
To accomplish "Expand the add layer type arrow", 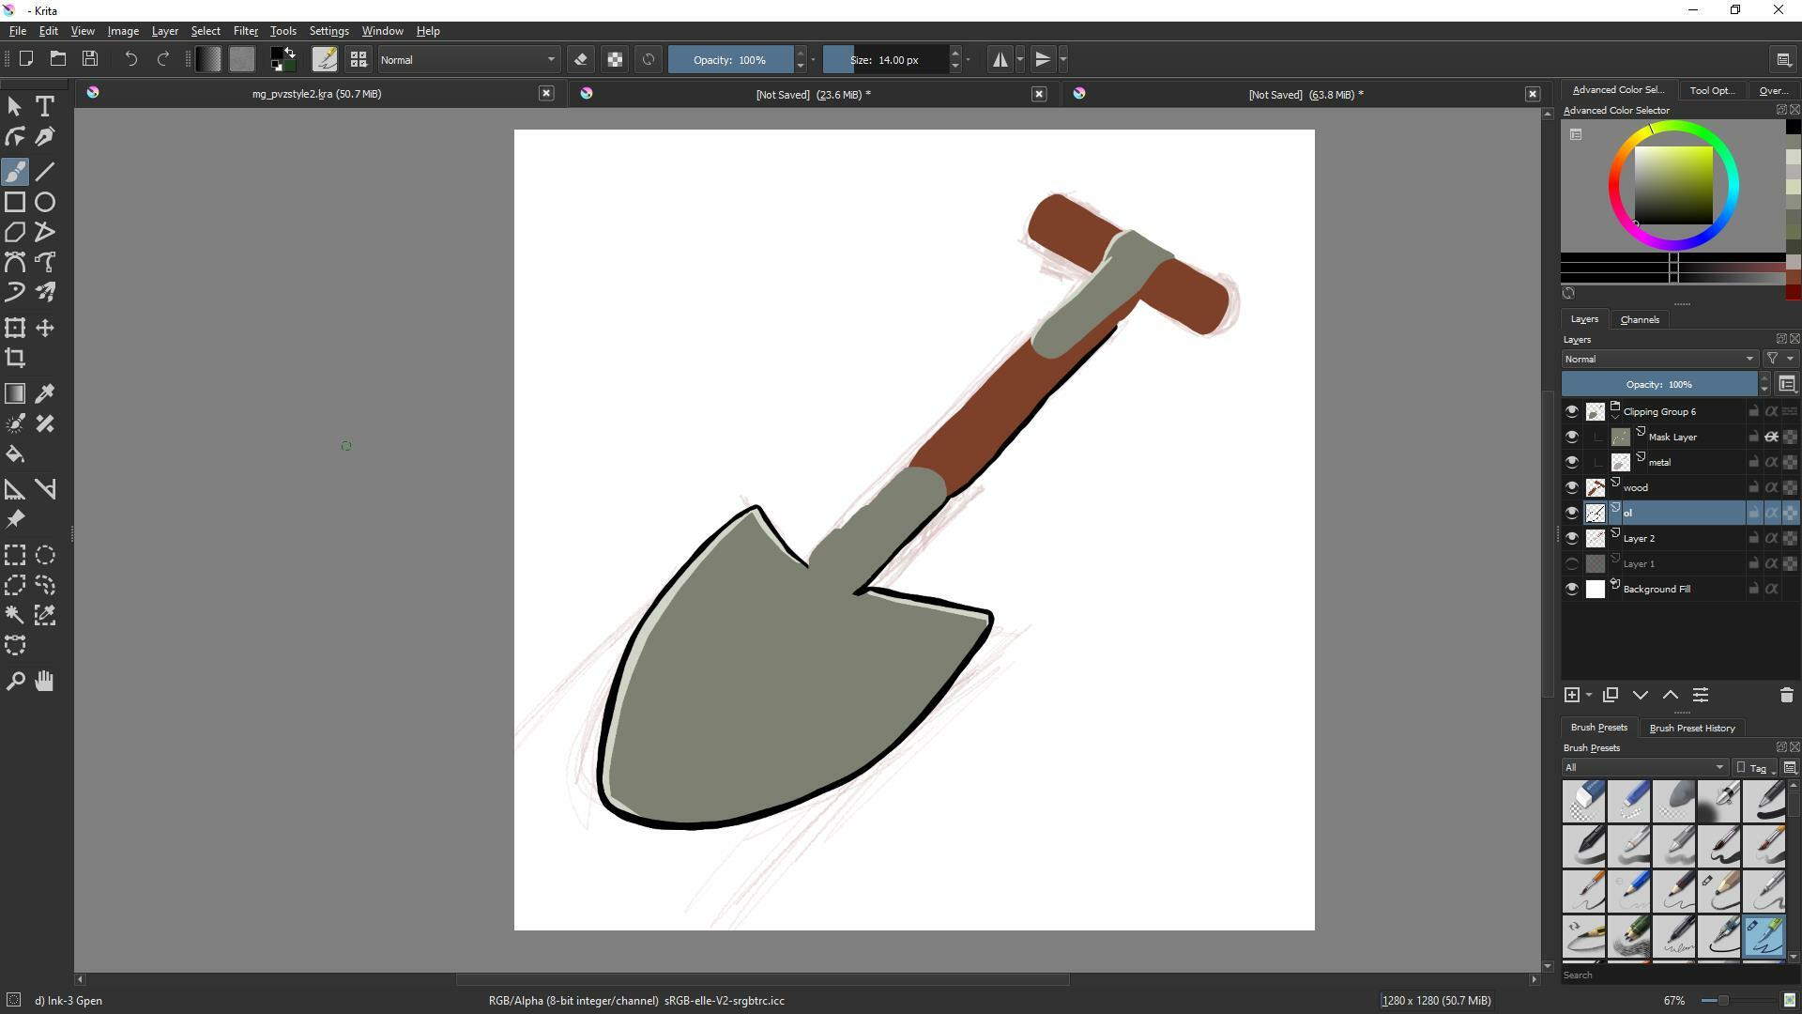I will point(1589,695).
